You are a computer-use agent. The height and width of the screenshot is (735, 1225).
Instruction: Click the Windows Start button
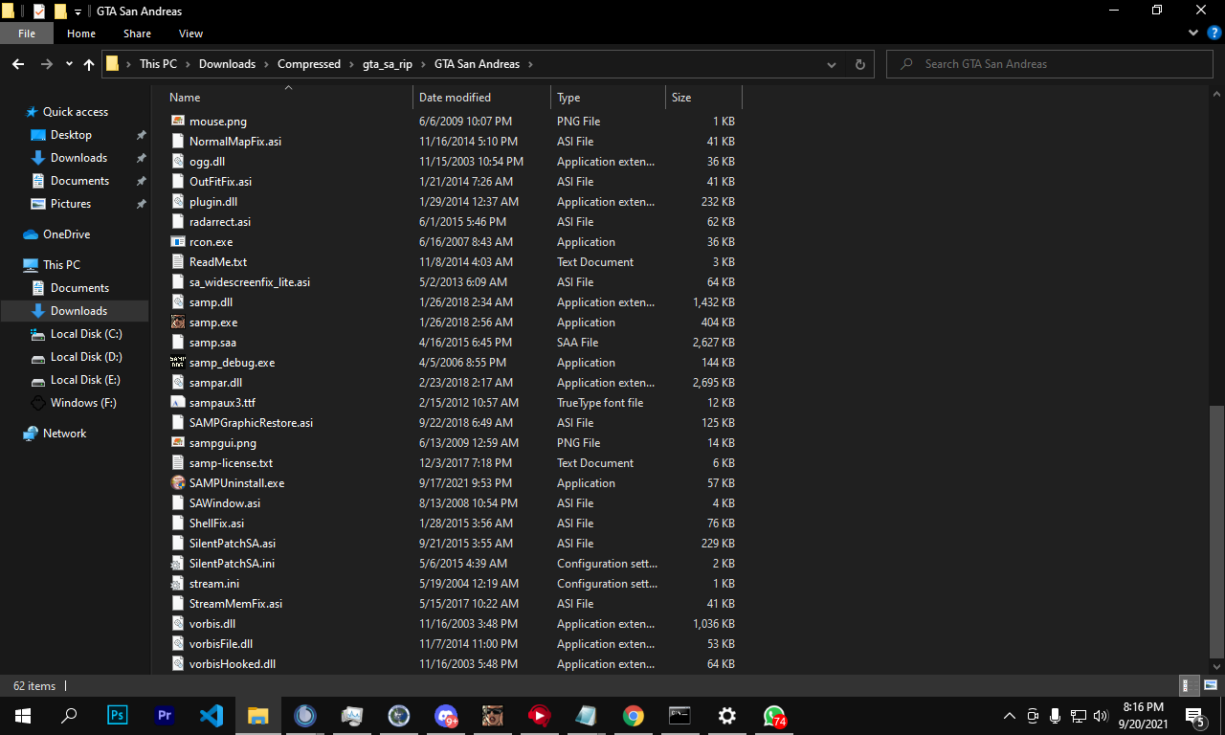pos(23,715)
